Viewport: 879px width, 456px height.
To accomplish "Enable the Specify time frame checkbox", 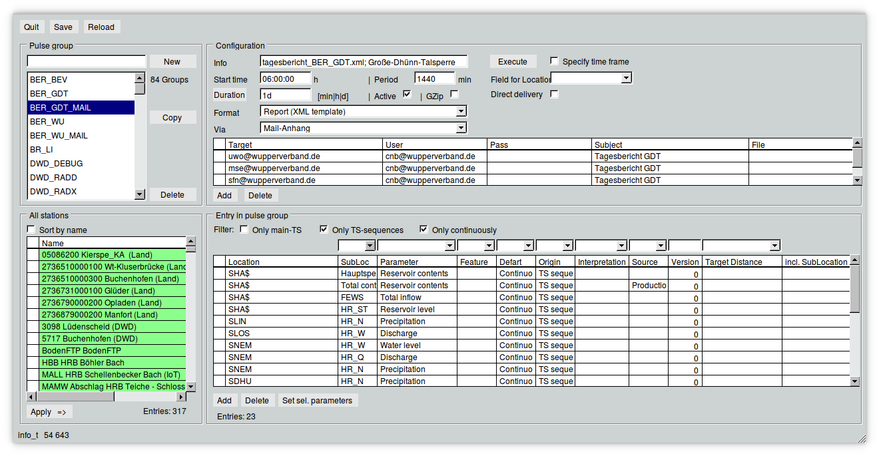I will [554, 61].
